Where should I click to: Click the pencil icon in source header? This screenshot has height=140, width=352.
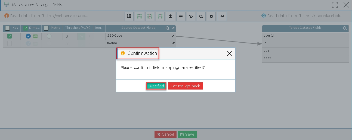point(173,28)
